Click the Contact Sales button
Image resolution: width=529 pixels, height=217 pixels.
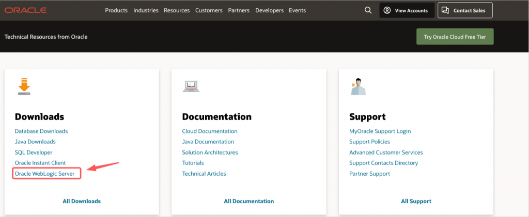pos(465,10)
